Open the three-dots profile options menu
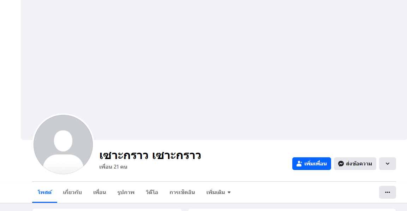Image resolution: width=407 pixels, height=211 pixels. click(x=387, y=192)
